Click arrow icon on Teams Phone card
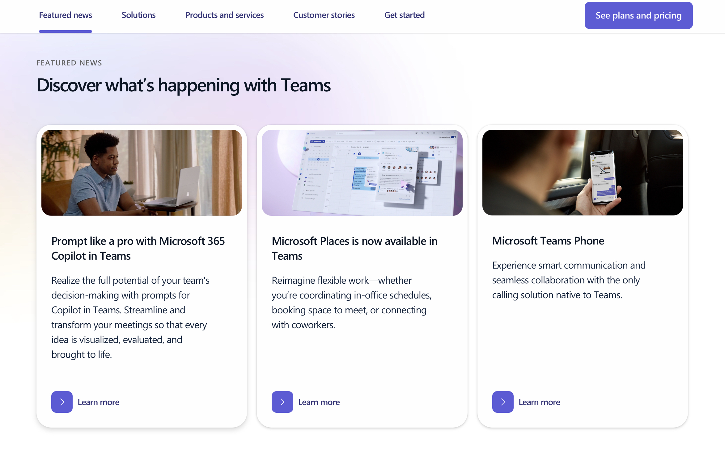The width and height of the screenshot is (725, 464). [503, 402]
